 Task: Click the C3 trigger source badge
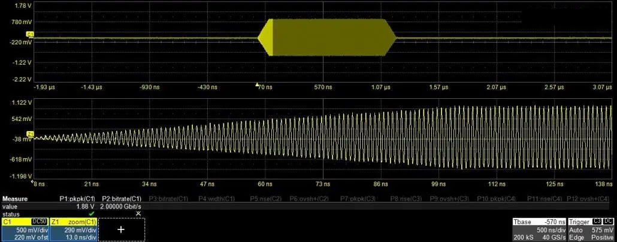click(598, 222)
